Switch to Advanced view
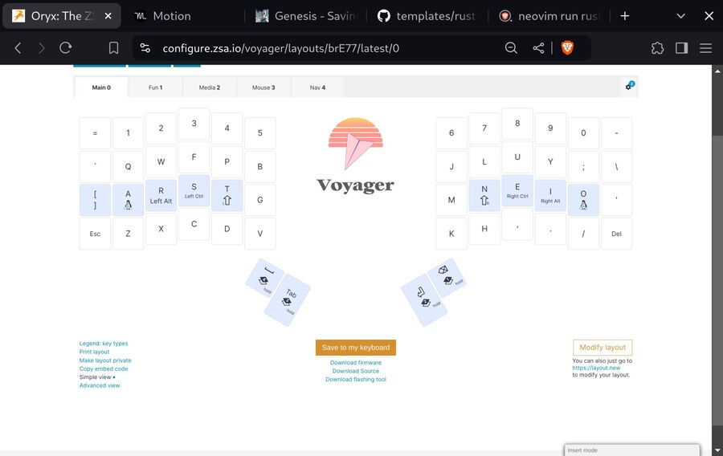The width and height of the screenshot is (723, 456). [x=100, y=385]
